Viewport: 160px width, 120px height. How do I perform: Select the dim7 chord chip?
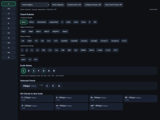[23, 60]
